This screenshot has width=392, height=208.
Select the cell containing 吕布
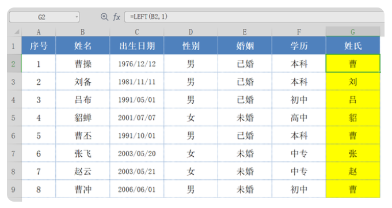point(82,100)
